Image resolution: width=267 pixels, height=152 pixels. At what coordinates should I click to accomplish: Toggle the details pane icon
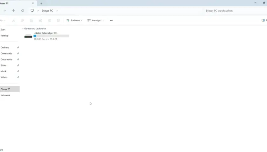click(x=263, y=20)
